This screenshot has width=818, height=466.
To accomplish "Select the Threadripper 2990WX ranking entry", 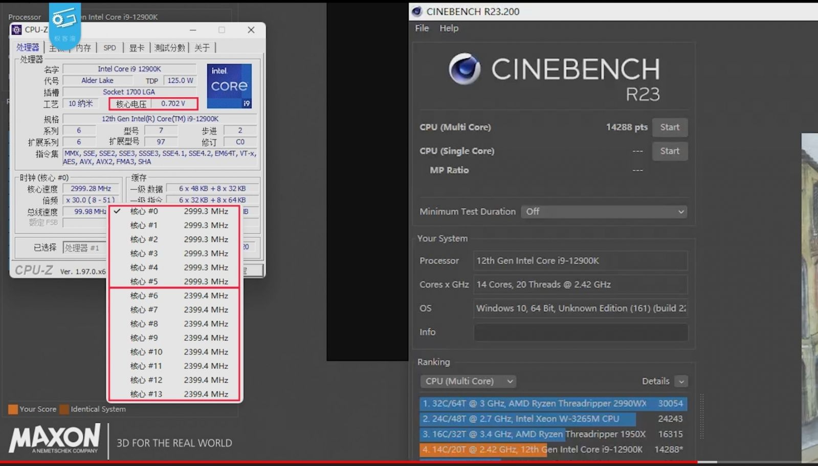I will click(x=553, y=403).
